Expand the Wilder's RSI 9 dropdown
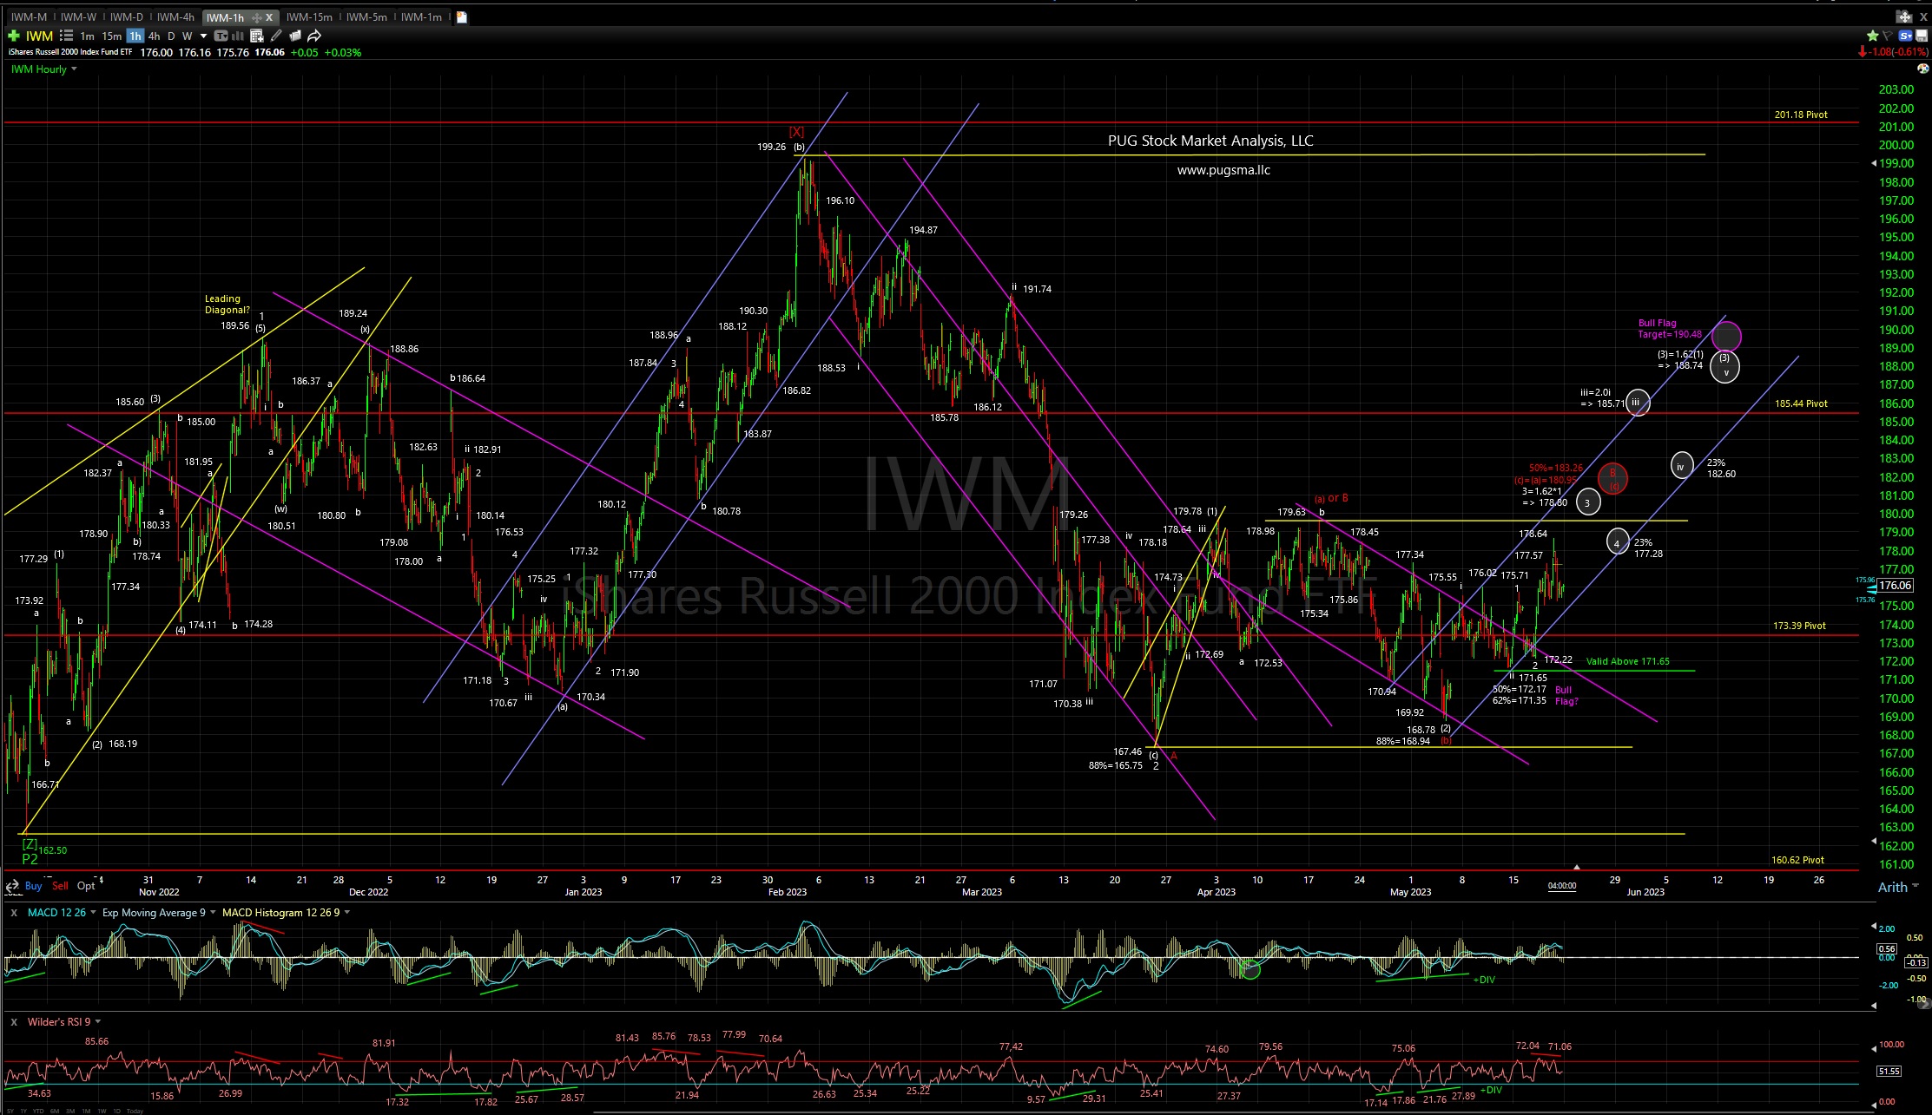Screen dimensions: 1932x1115 96,1021
